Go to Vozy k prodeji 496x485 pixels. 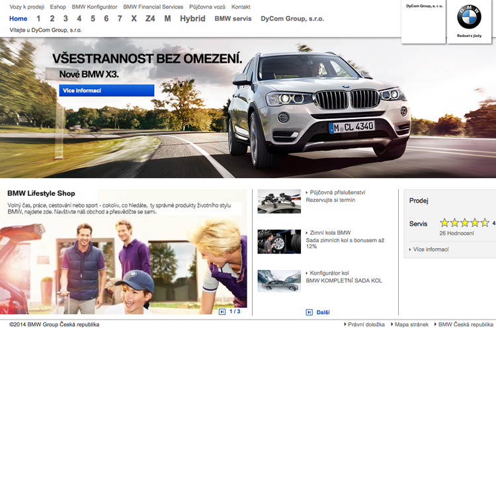(27, 7)
